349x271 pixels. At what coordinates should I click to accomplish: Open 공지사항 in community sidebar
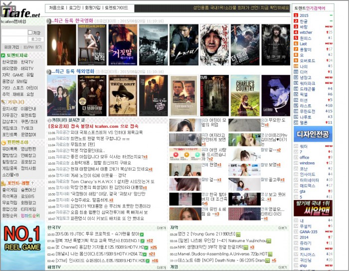(9, 108)
